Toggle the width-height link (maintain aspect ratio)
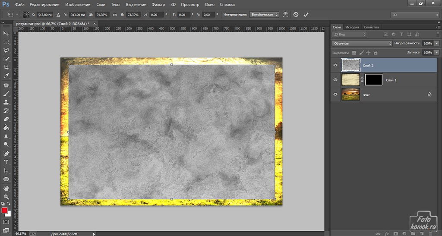The image size is (442, 236). point(114,15)
